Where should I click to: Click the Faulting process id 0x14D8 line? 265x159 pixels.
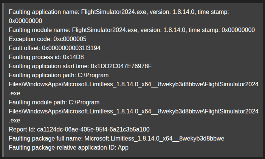[x=46, y=57]
